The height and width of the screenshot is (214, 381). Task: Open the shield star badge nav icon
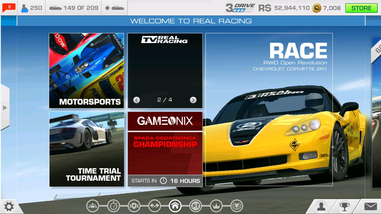coord(134,205)
